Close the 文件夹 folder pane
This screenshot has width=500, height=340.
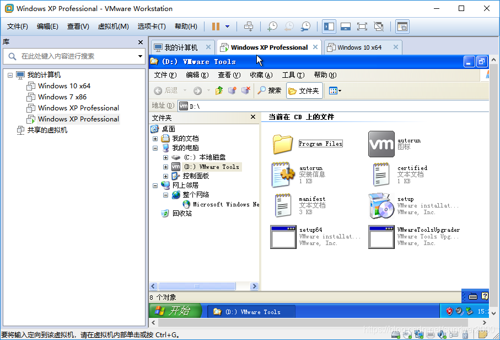(253, 117)
